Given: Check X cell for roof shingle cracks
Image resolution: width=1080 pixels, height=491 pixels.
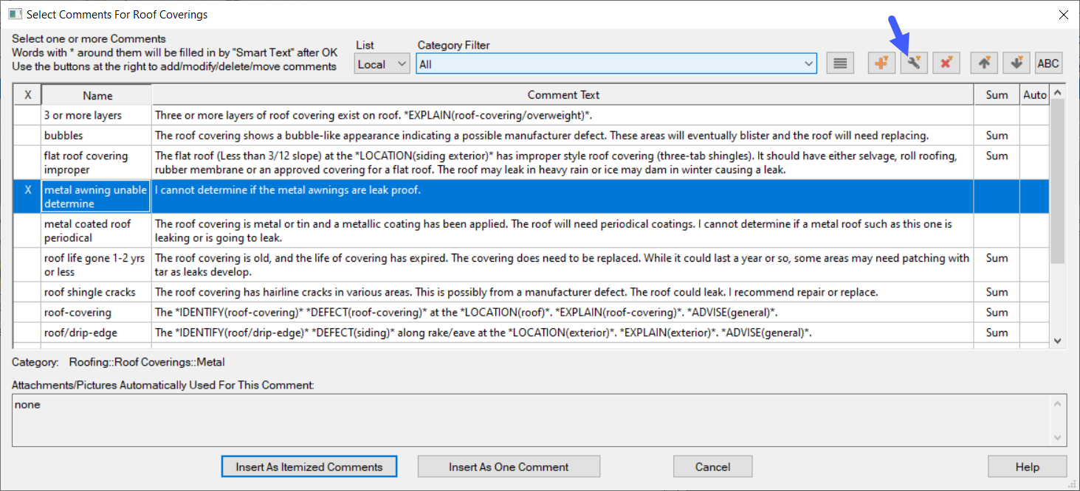Looking at the screenshot, I should (x=28, y=292).
